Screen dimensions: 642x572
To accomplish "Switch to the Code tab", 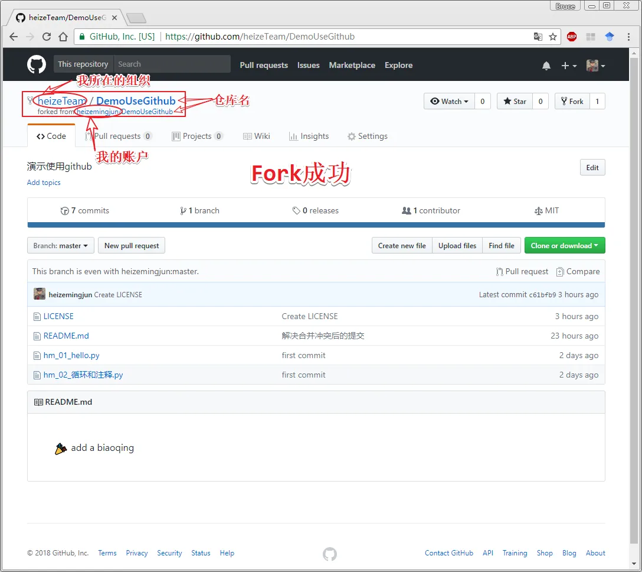I will (51, 136).
